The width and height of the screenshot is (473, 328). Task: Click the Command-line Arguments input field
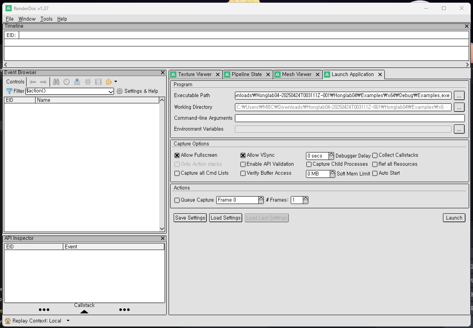(350, 118)
